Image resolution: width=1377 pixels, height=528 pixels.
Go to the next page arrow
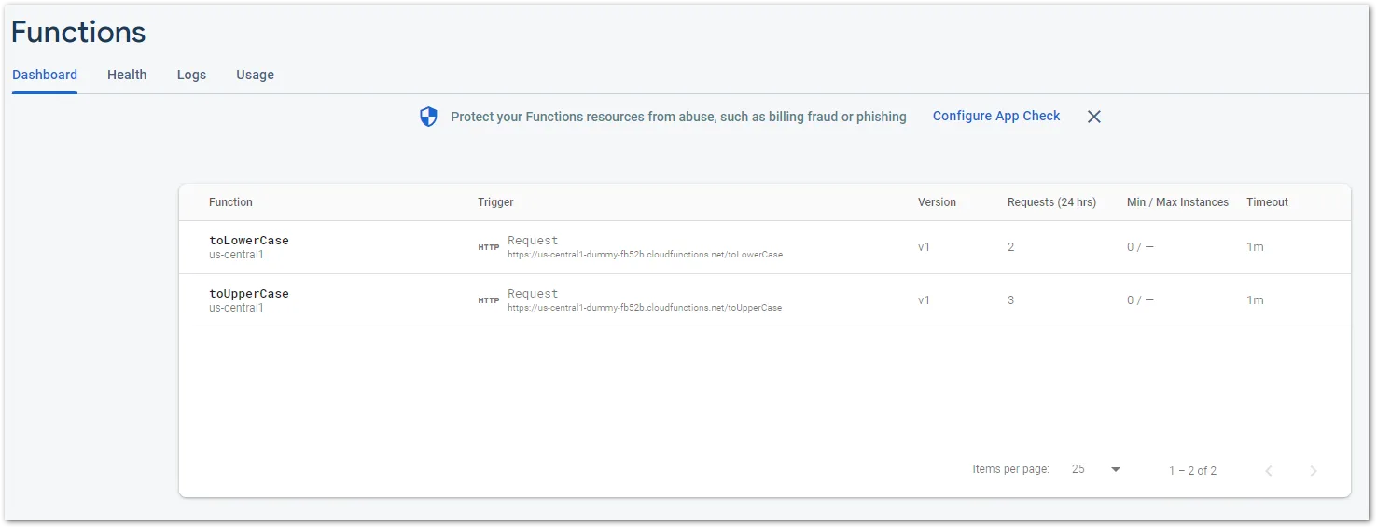click(1313, 471)
